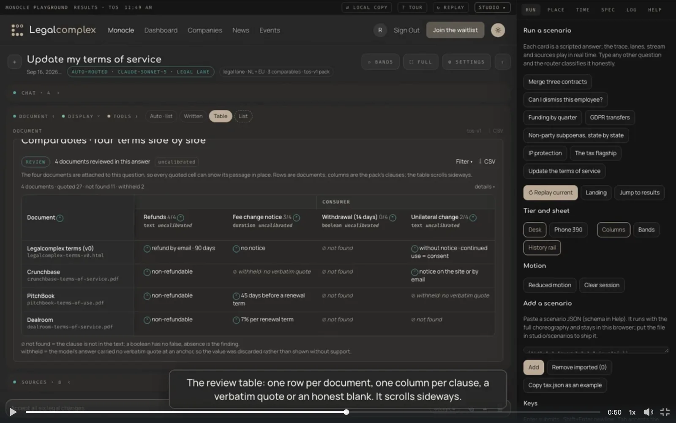Select the Table display mode

click(x=220, y=116)
